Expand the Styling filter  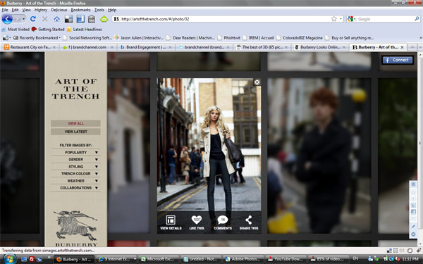[76, 166]
